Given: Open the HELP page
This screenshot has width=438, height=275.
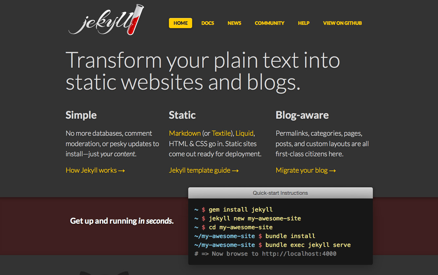Looking at the screenshot, I should click(303, 23).
